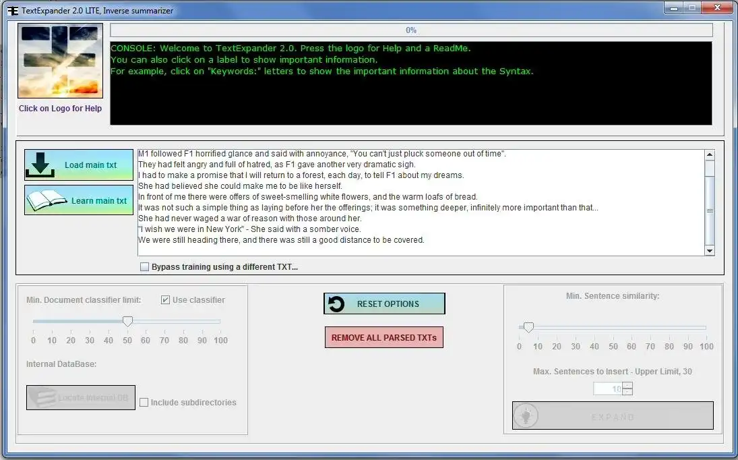Minimize the TextExpander window
Image resolution: width=738 pixels, height=460 pixels.
(x=675, y=8)
